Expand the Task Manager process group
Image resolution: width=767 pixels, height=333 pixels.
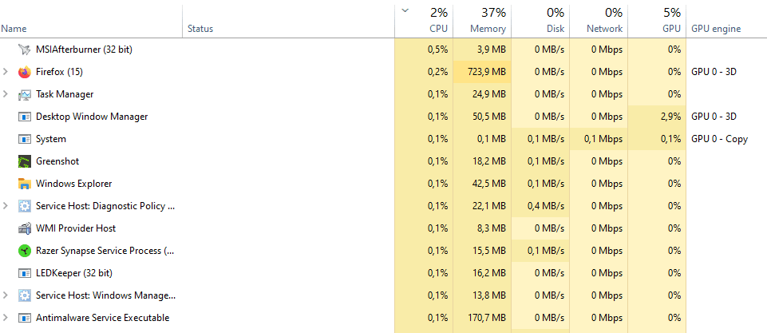pos(6,94)
